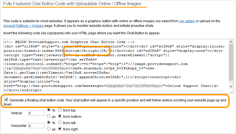Click the 'Horizontal:' label
This screenshot has height=134, width=236.
pyautogui.click(x=19, y=126)
